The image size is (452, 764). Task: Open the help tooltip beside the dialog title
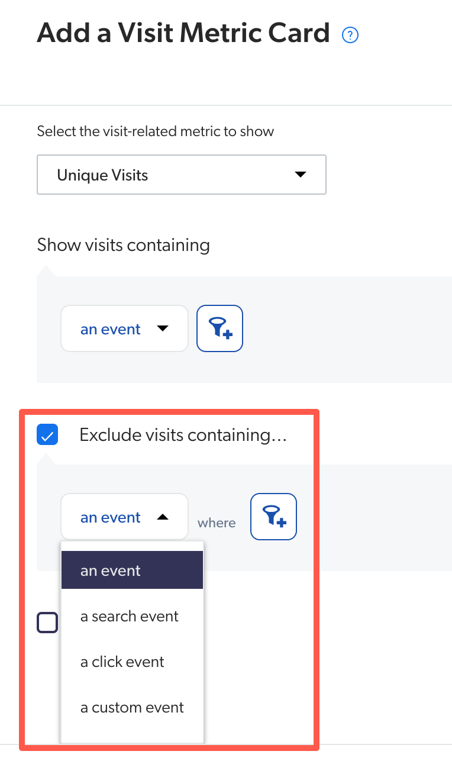tap(350, 35)
